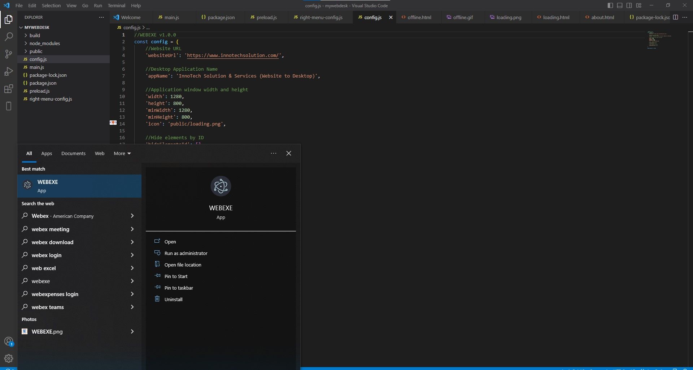Switch to the main.js editor tab
The image size is (693, 370).
click(x=171, y=17)
